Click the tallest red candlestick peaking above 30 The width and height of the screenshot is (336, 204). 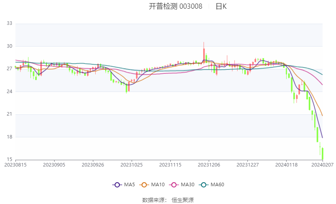click(204, 52)
